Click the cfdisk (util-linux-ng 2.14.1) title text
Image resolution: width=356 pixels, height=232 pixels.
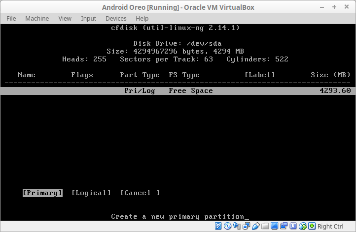pos(175,28)
